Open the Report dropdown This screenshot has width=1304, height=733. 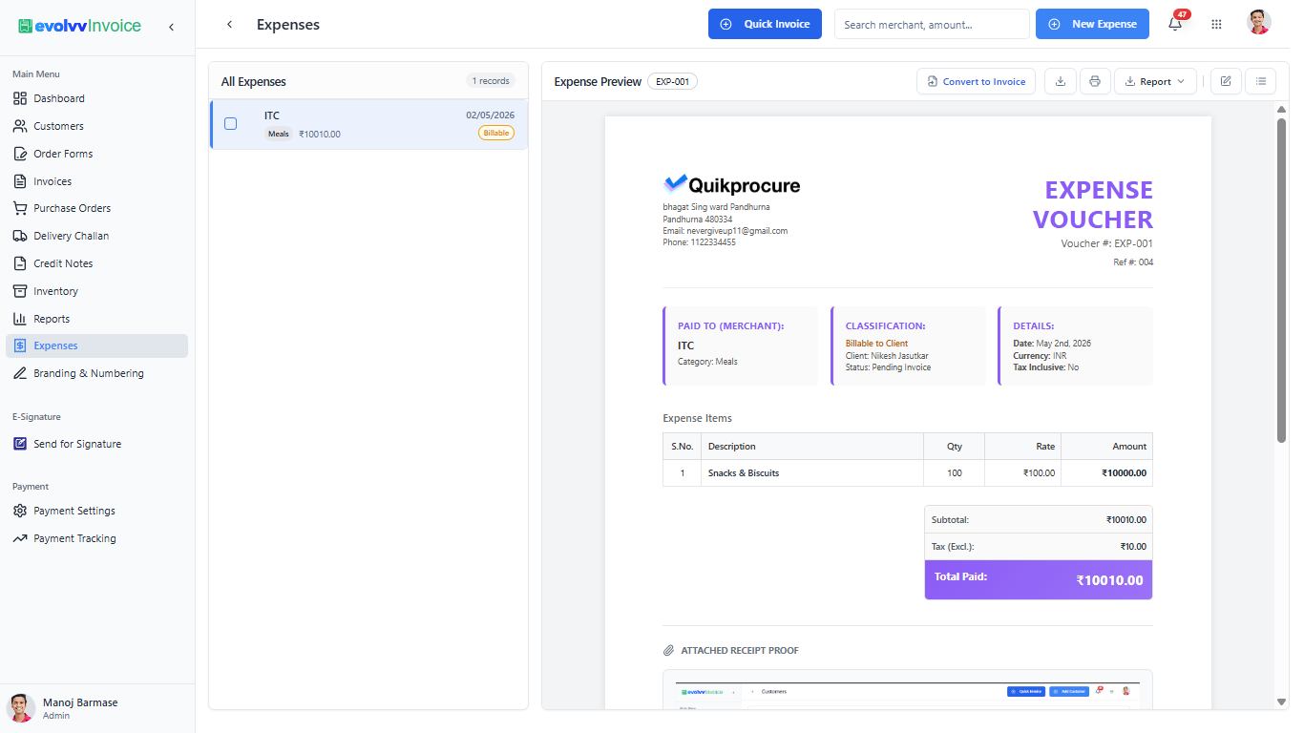pyautogui.click(x=1155, y=81)
